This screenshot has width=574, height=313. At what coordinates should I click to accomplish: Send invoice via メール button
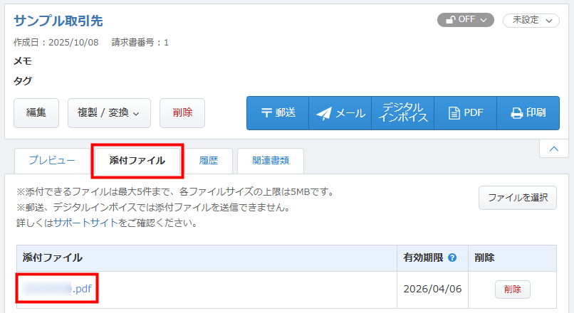point(340,113)
